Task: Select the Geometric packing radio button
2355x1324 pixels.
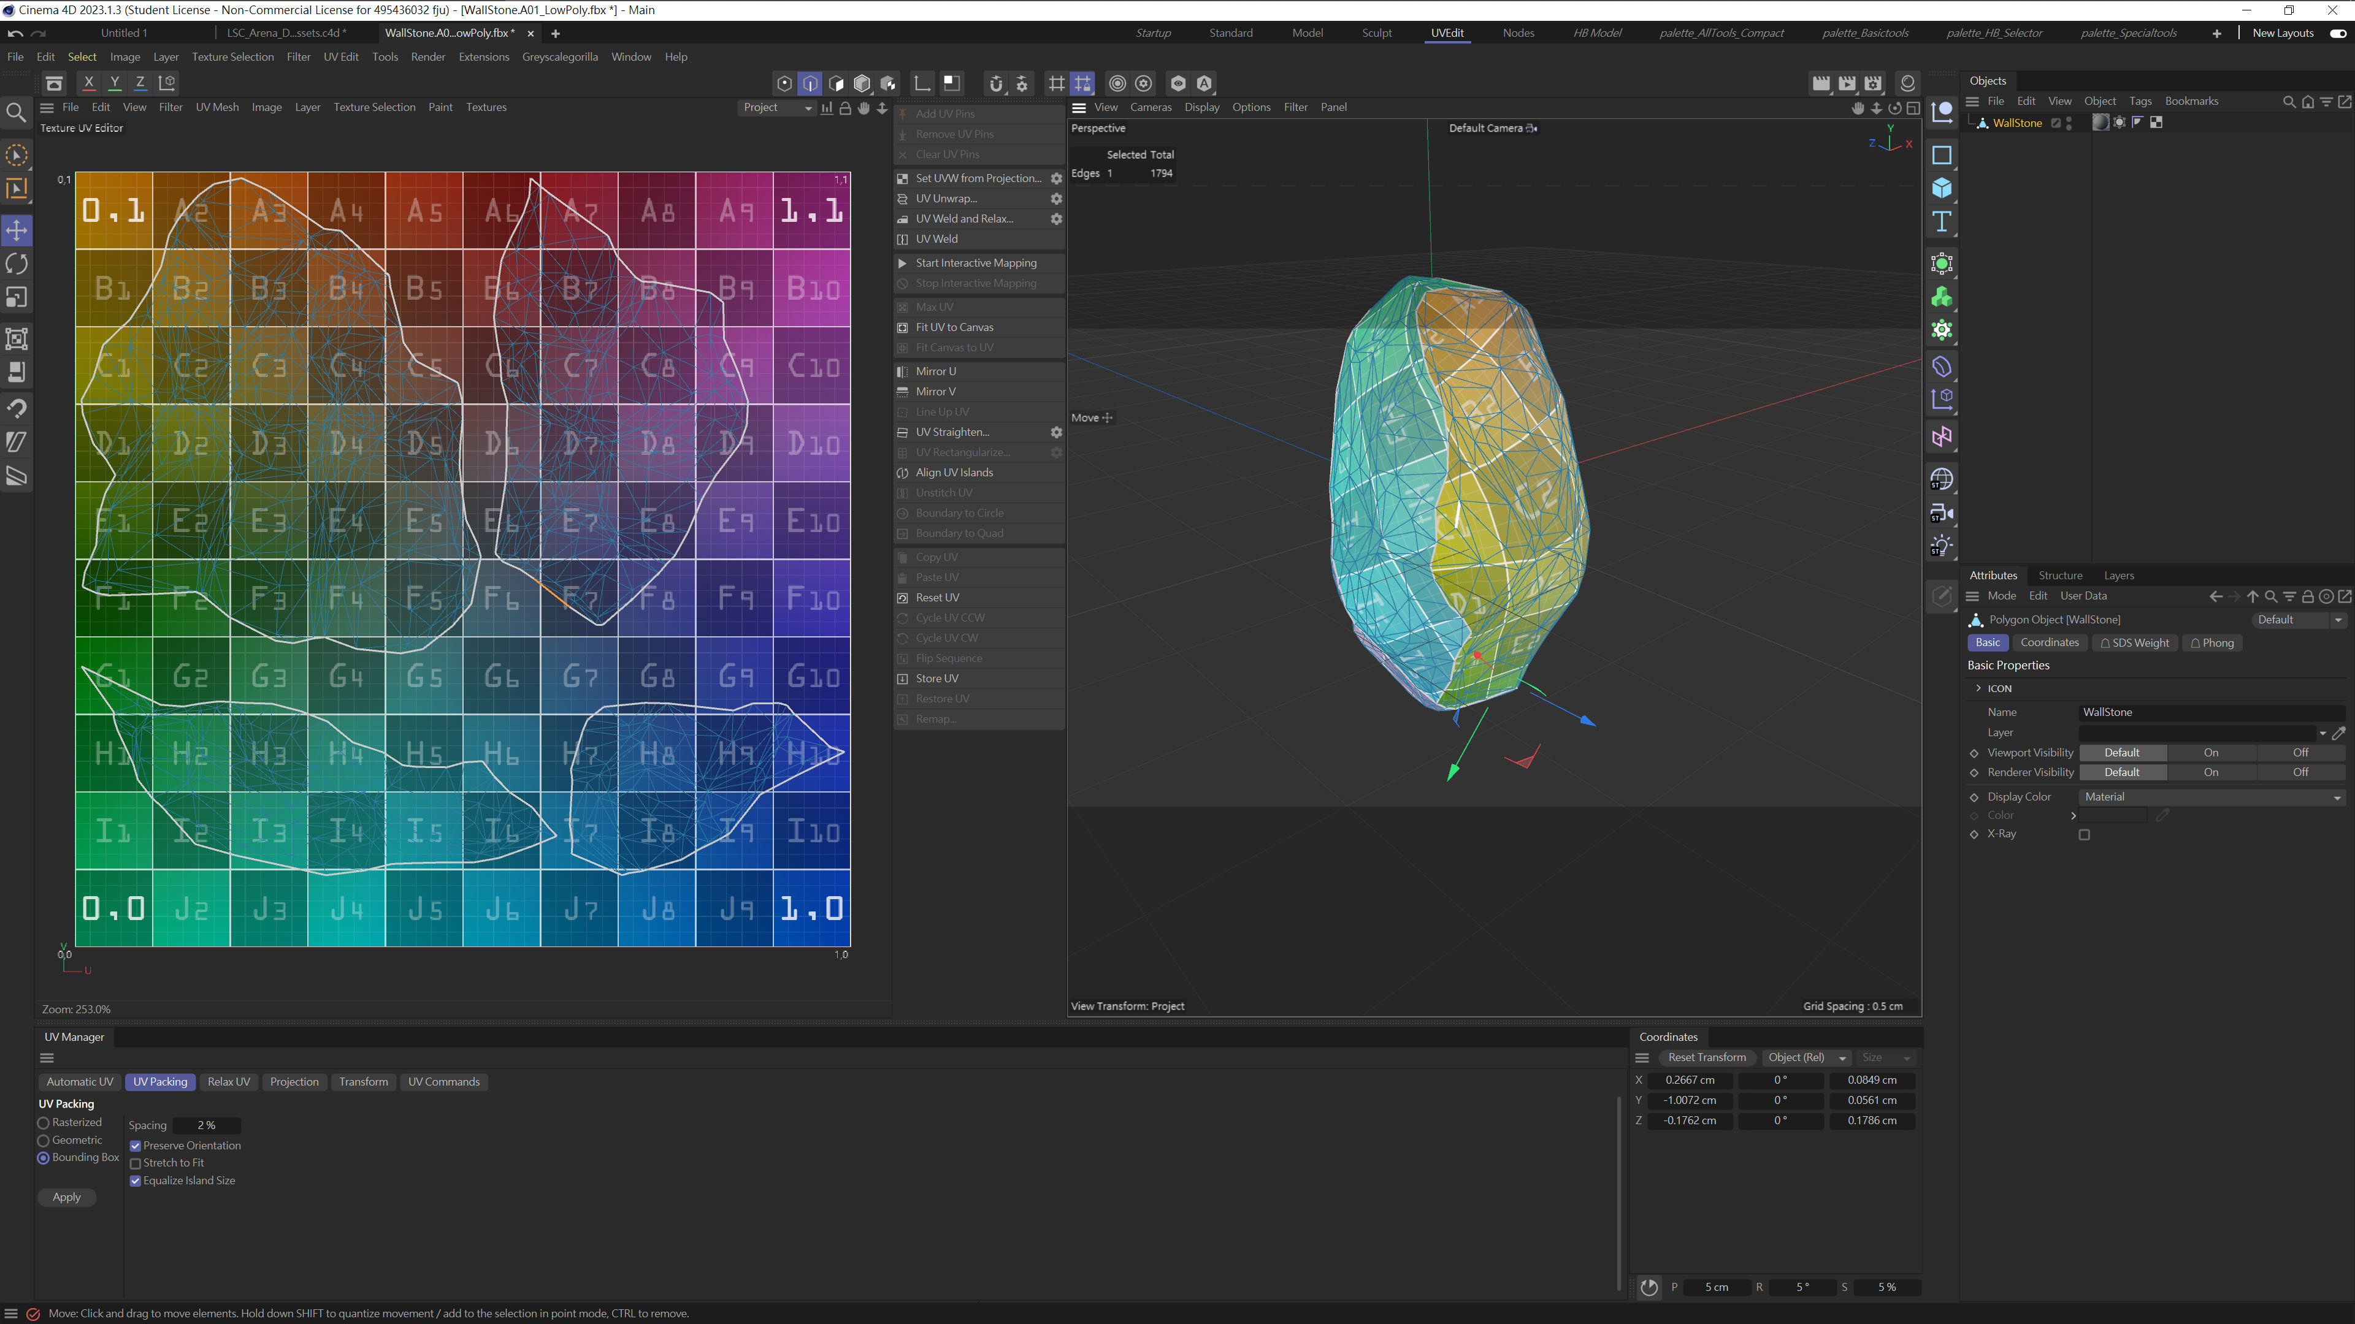Action: pos(43,1140)
